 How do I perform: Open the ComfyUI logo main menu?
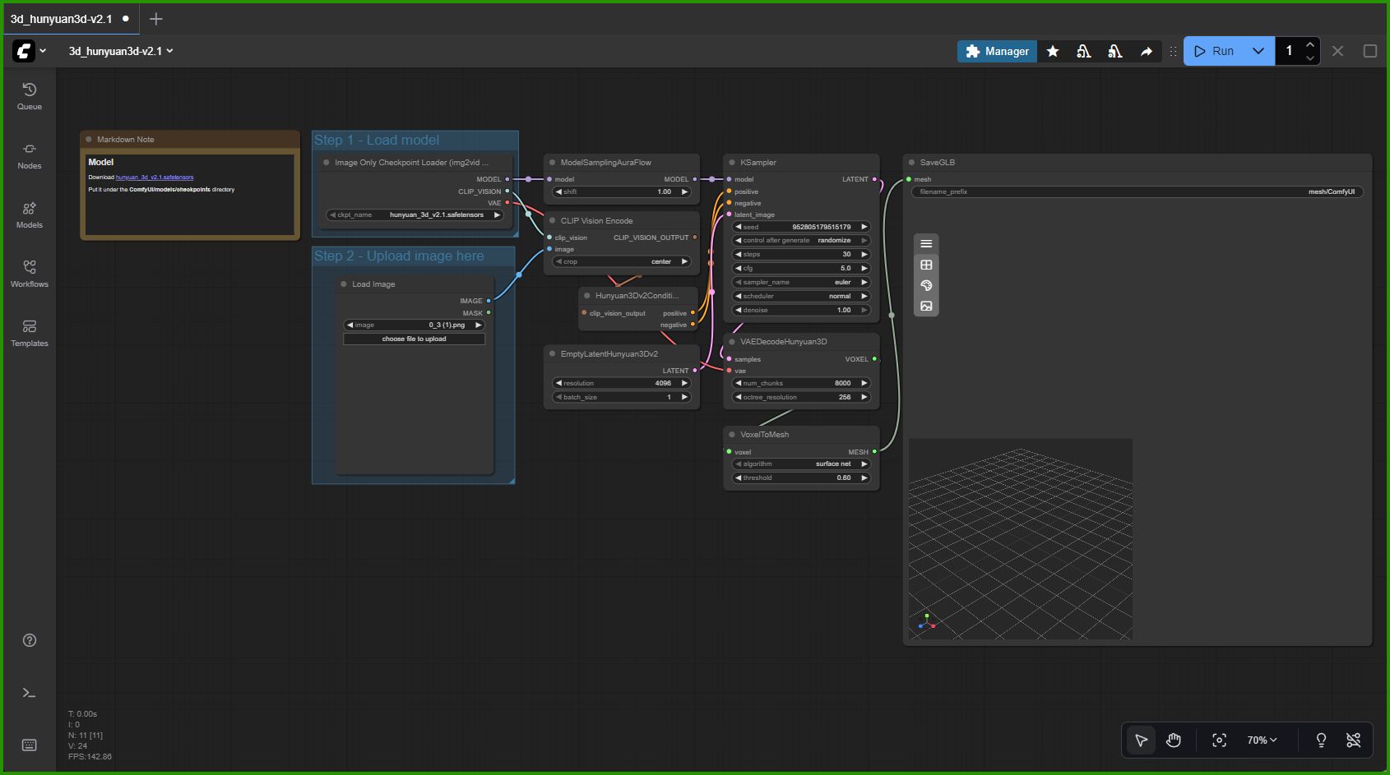(24, 51)
